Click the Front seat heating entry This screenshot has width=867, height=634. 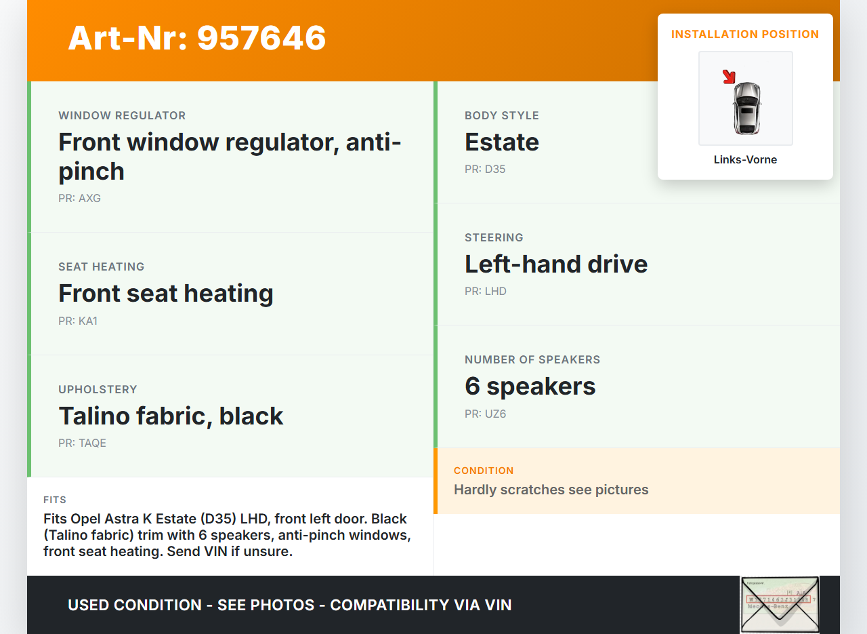[166, 294]
